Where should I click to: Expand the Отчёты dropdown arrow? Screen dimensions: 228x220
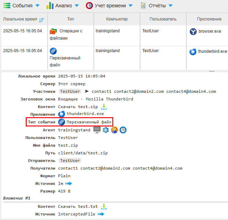171,6
